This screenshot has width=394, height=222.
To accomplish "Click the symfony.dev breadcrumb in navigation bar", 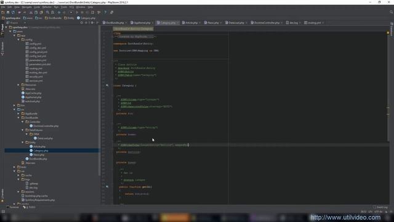I will (11, 18).
